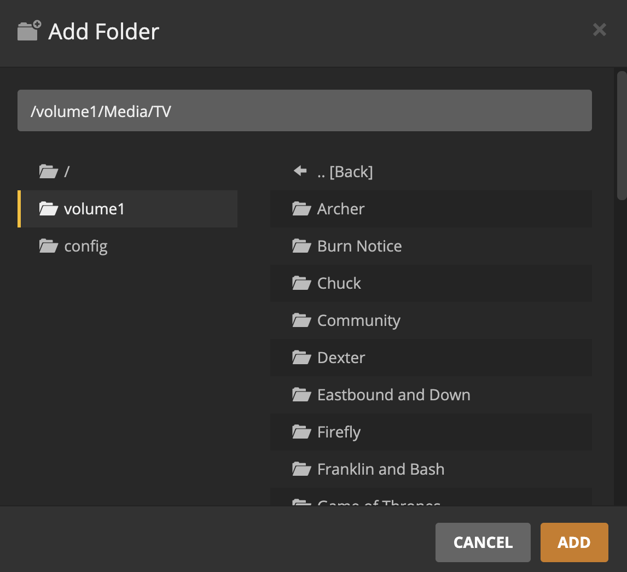
Task: Click the config folder icon
Action: tap(48, 246)
